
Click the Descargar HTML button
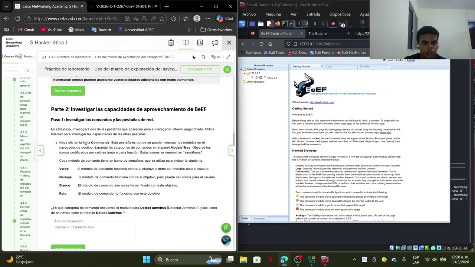click(x=200, y=69)
